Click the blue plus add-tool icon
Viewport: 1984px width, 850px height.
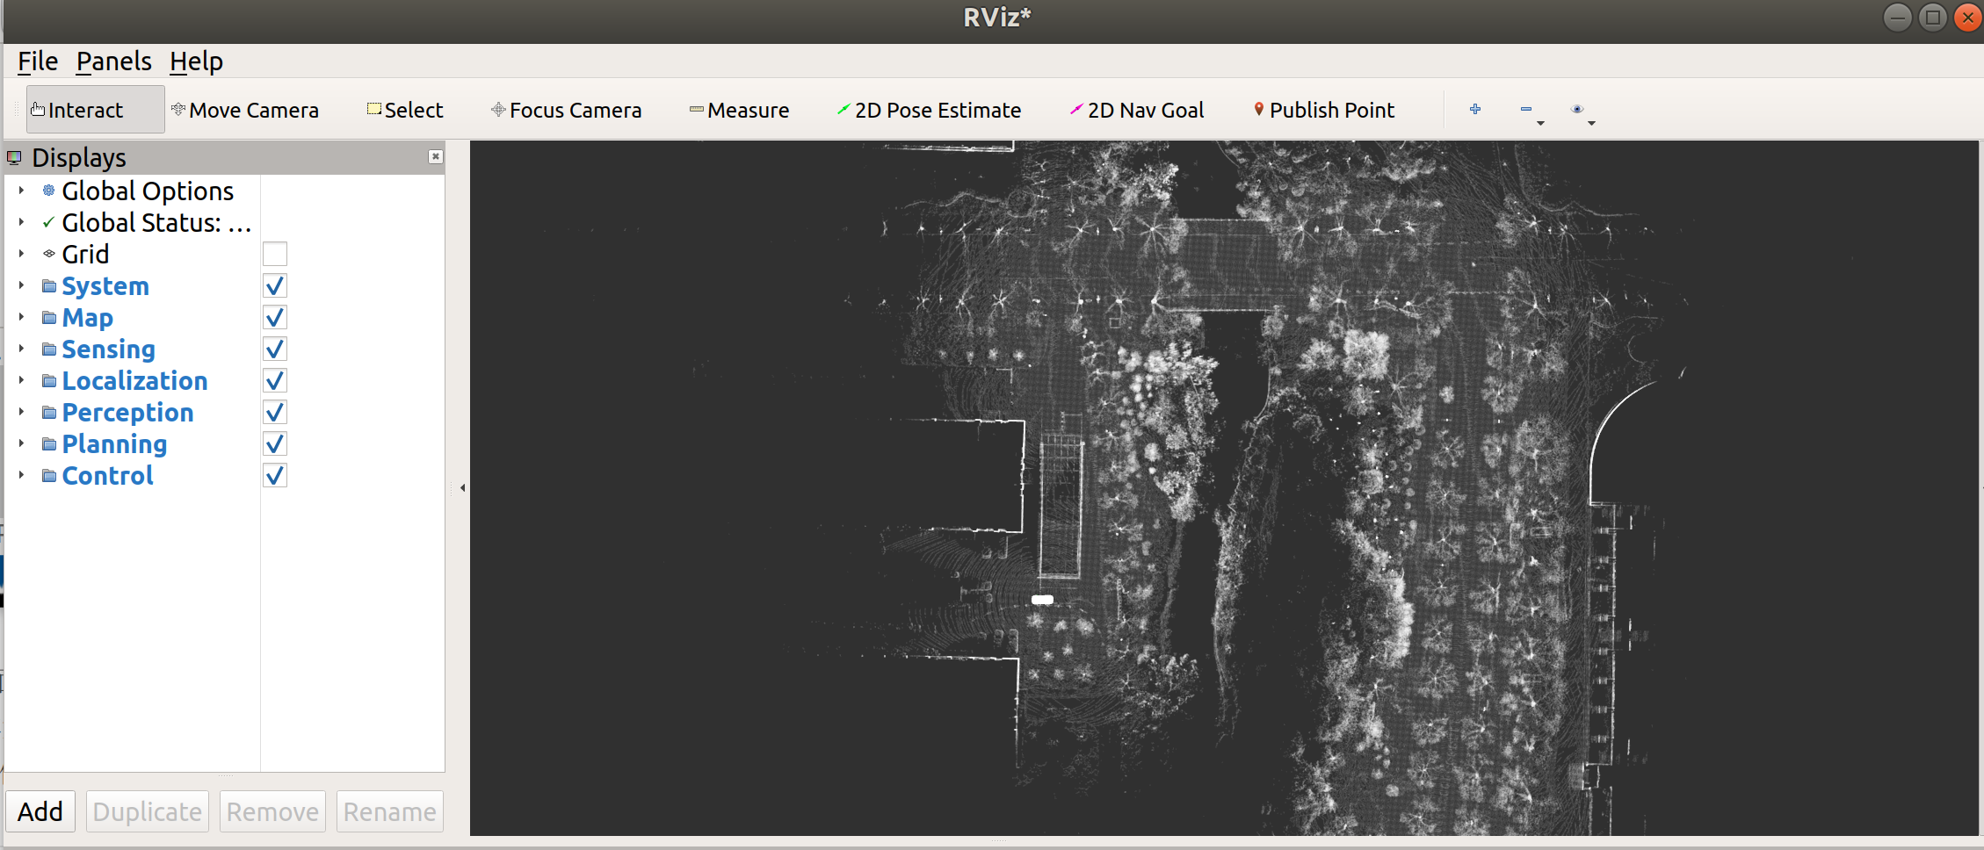click(1475, 109)
